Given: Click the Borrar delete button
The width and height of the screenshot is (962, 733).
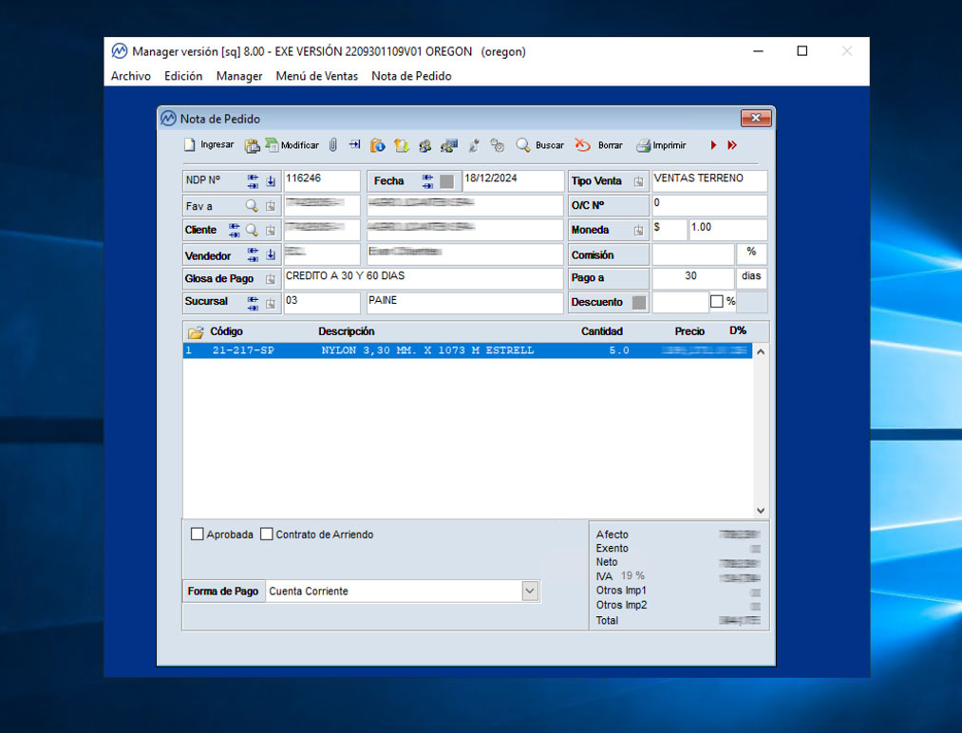Looking at the screenshot, I should 598,145.
